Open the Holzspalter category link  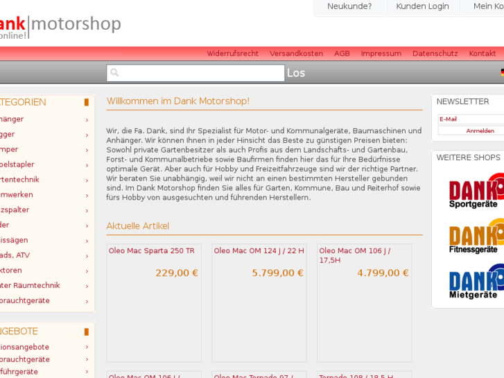point(15,210)
